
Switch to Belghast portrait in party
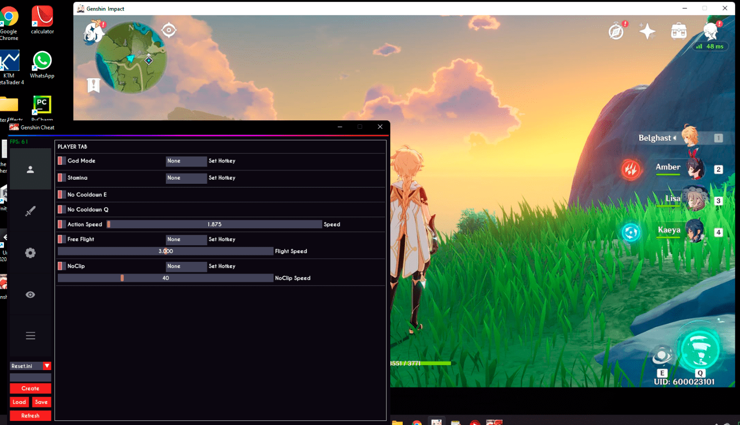tap(691, 136)
